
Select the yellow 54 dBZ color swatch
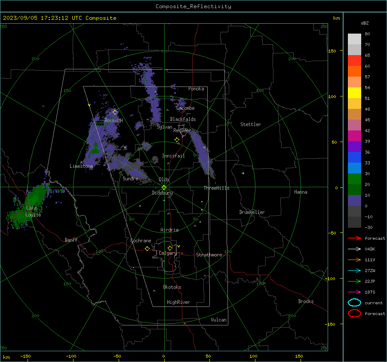(x=354, y=93)
